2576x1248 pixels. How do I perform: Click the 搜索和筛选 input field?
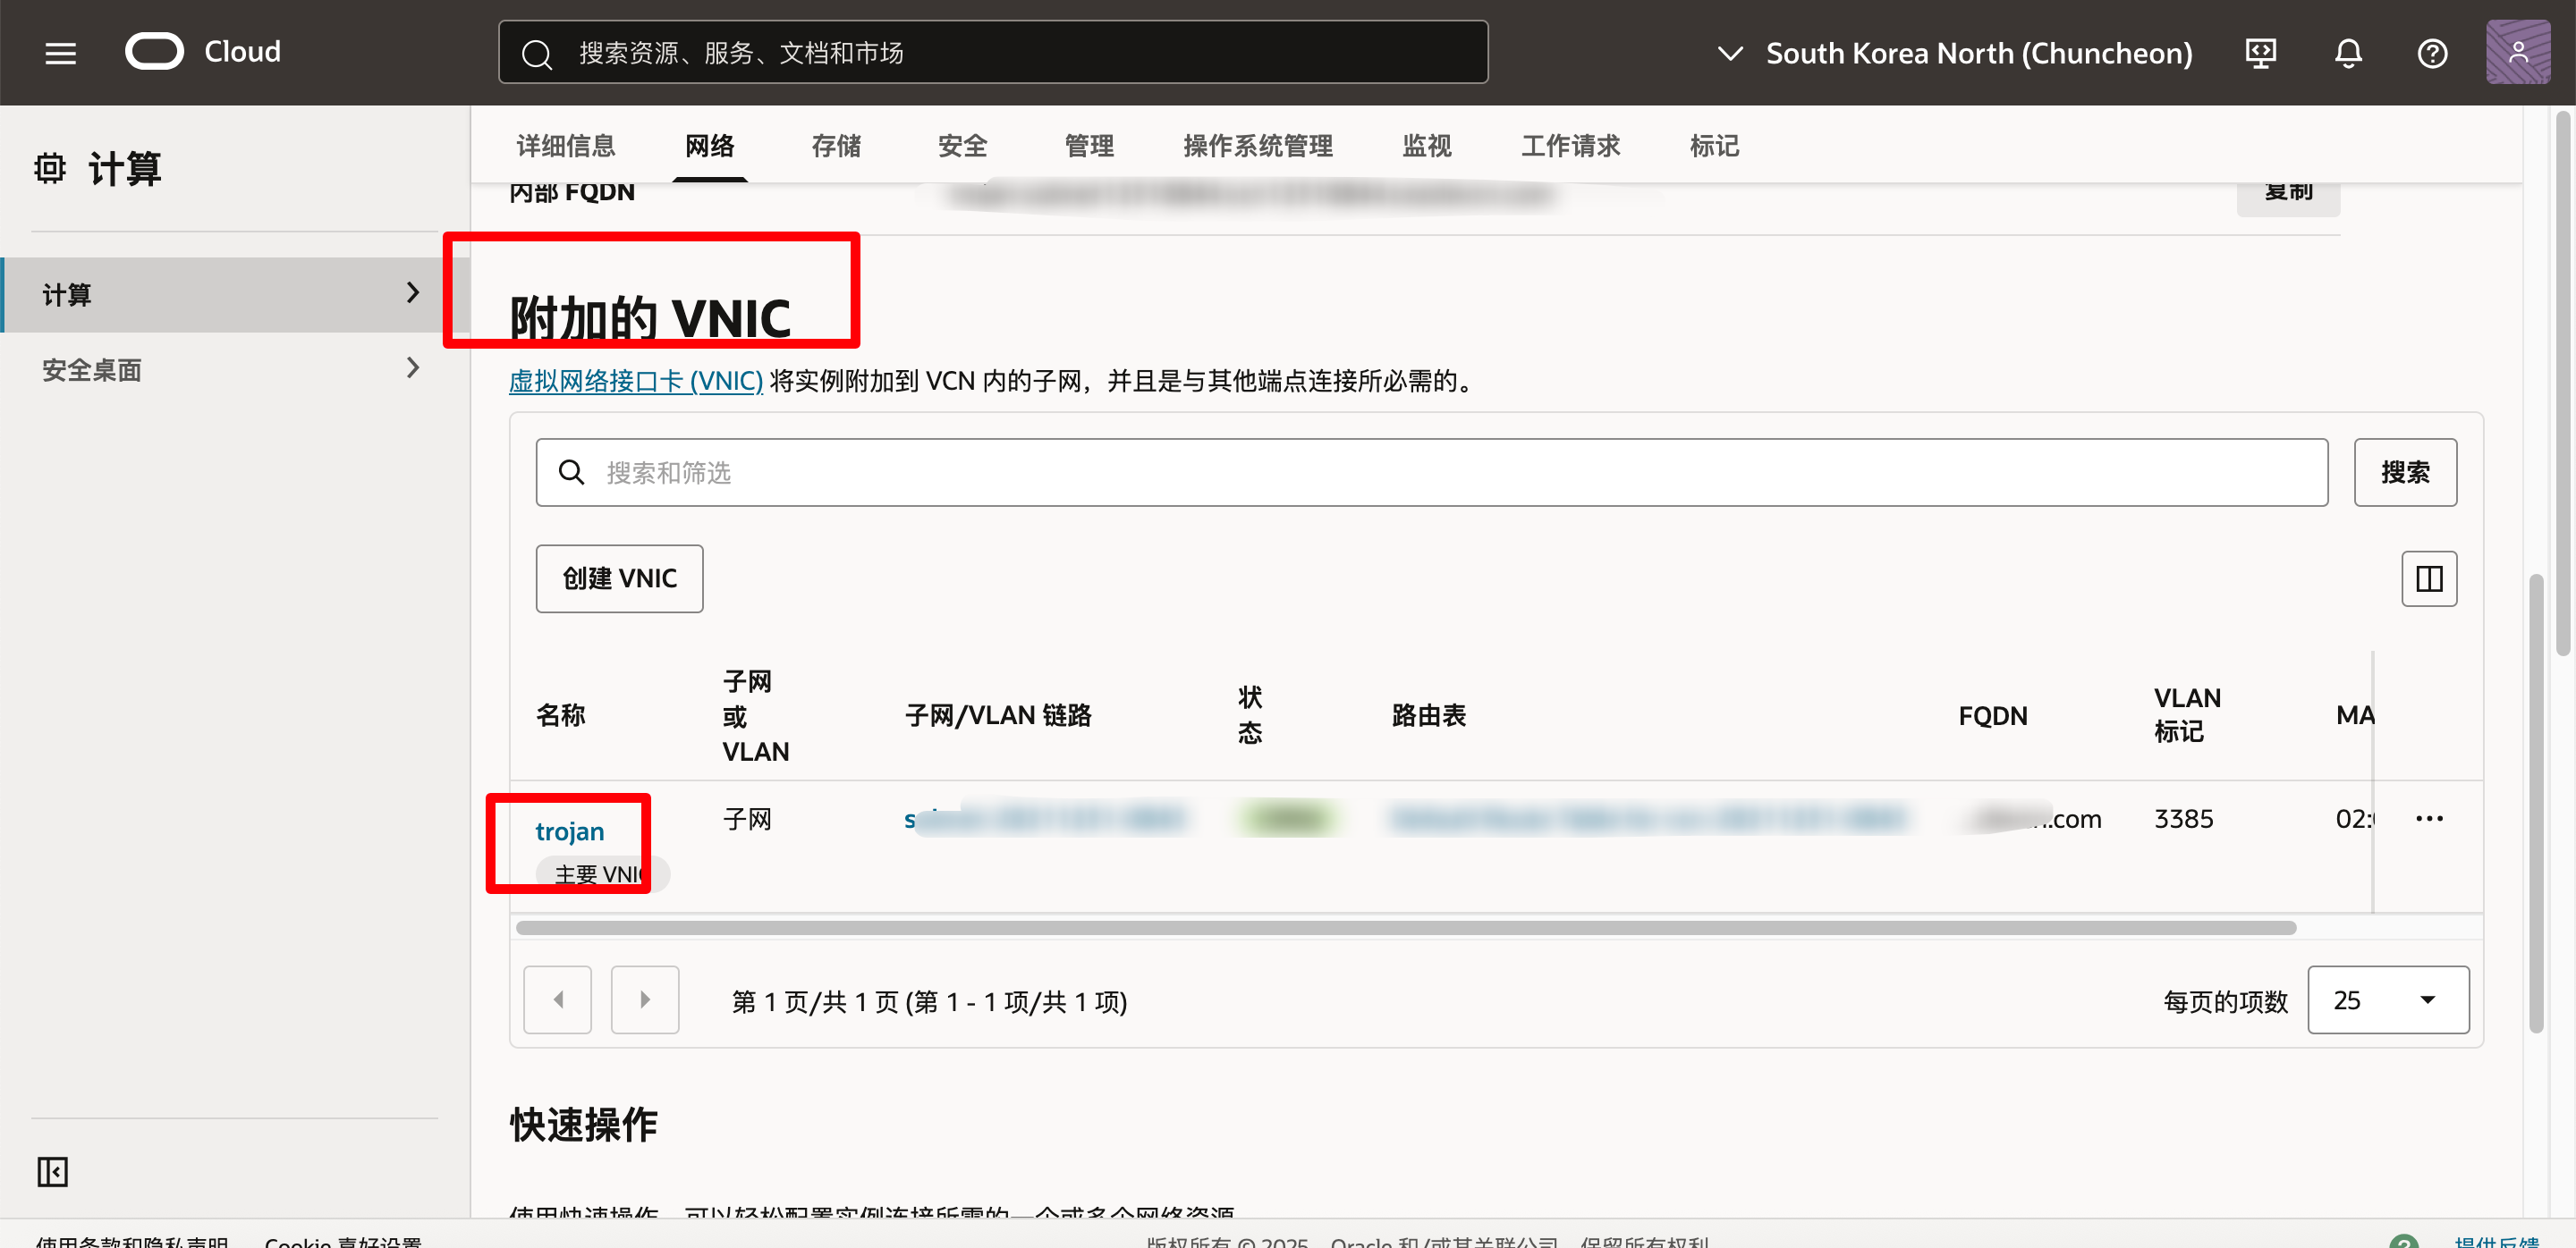tap(1430, 473)
